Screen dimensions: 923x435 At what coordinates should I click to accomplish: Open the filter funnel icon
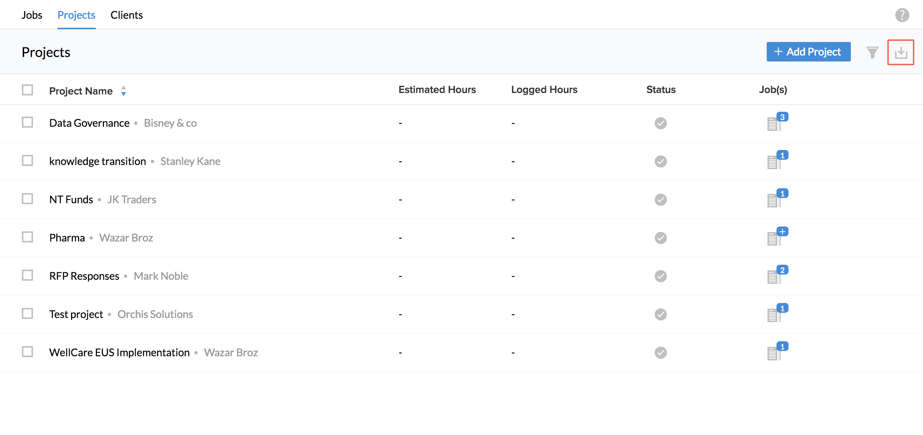click(x=872, y=52)
